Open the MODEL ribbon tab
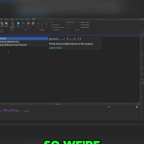Screen dimensions: 144x144 coord(6,19)
